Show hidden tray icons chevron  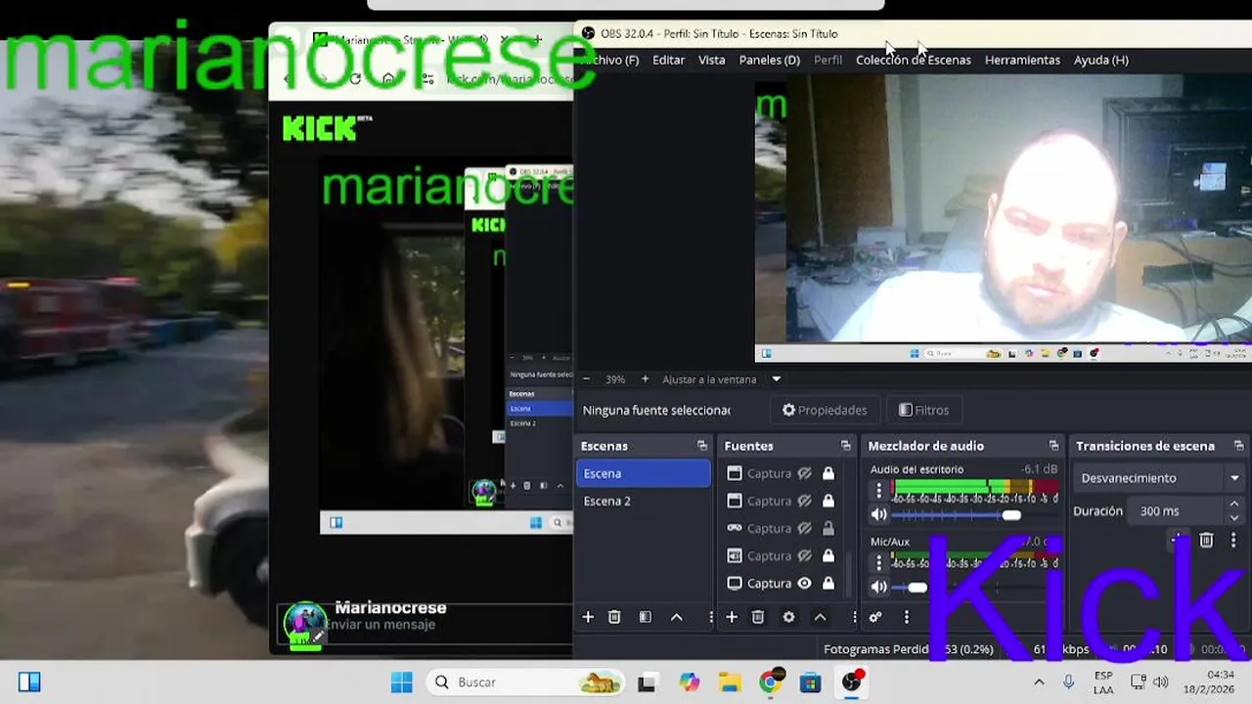tap(1039, 682)
